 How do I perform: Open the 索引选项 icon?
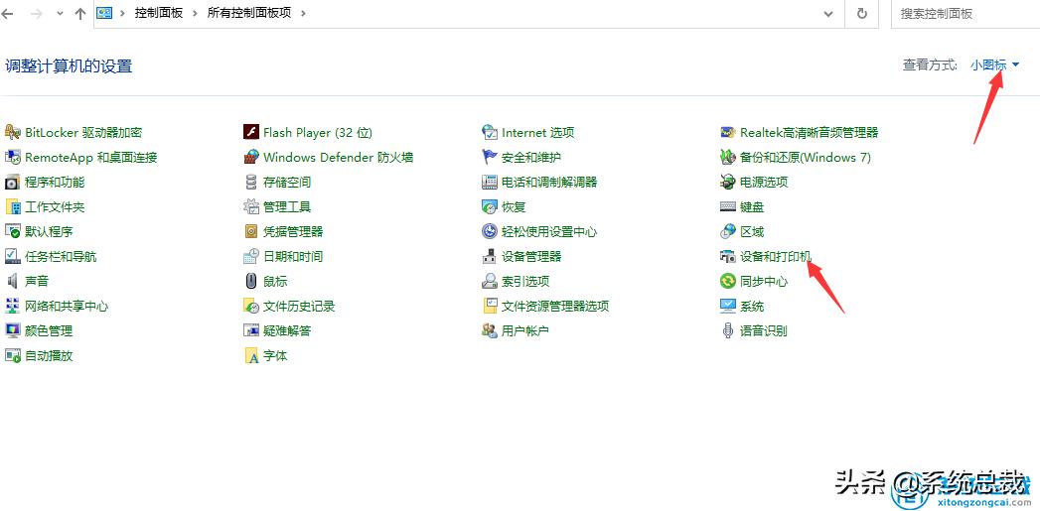(490, 281)
